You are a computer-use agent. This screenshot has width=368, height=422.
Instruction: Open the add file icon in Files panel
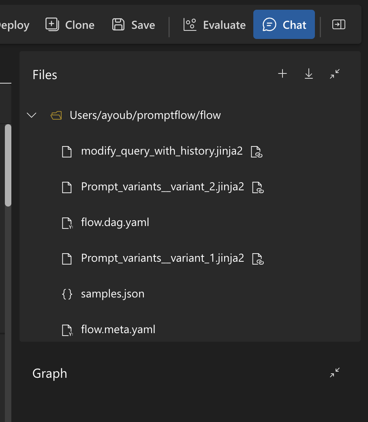(x=282, y=73)
